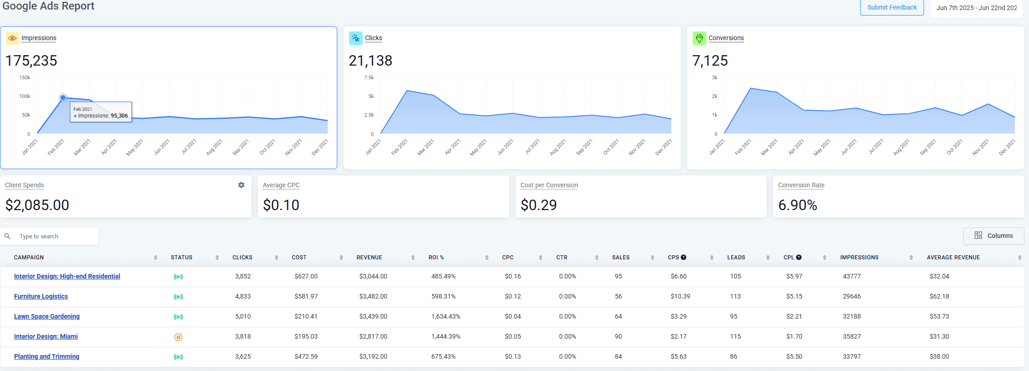Screen dimensions: 1029x371
Task: Open the Columns selector button
Action: coord(993,236)
